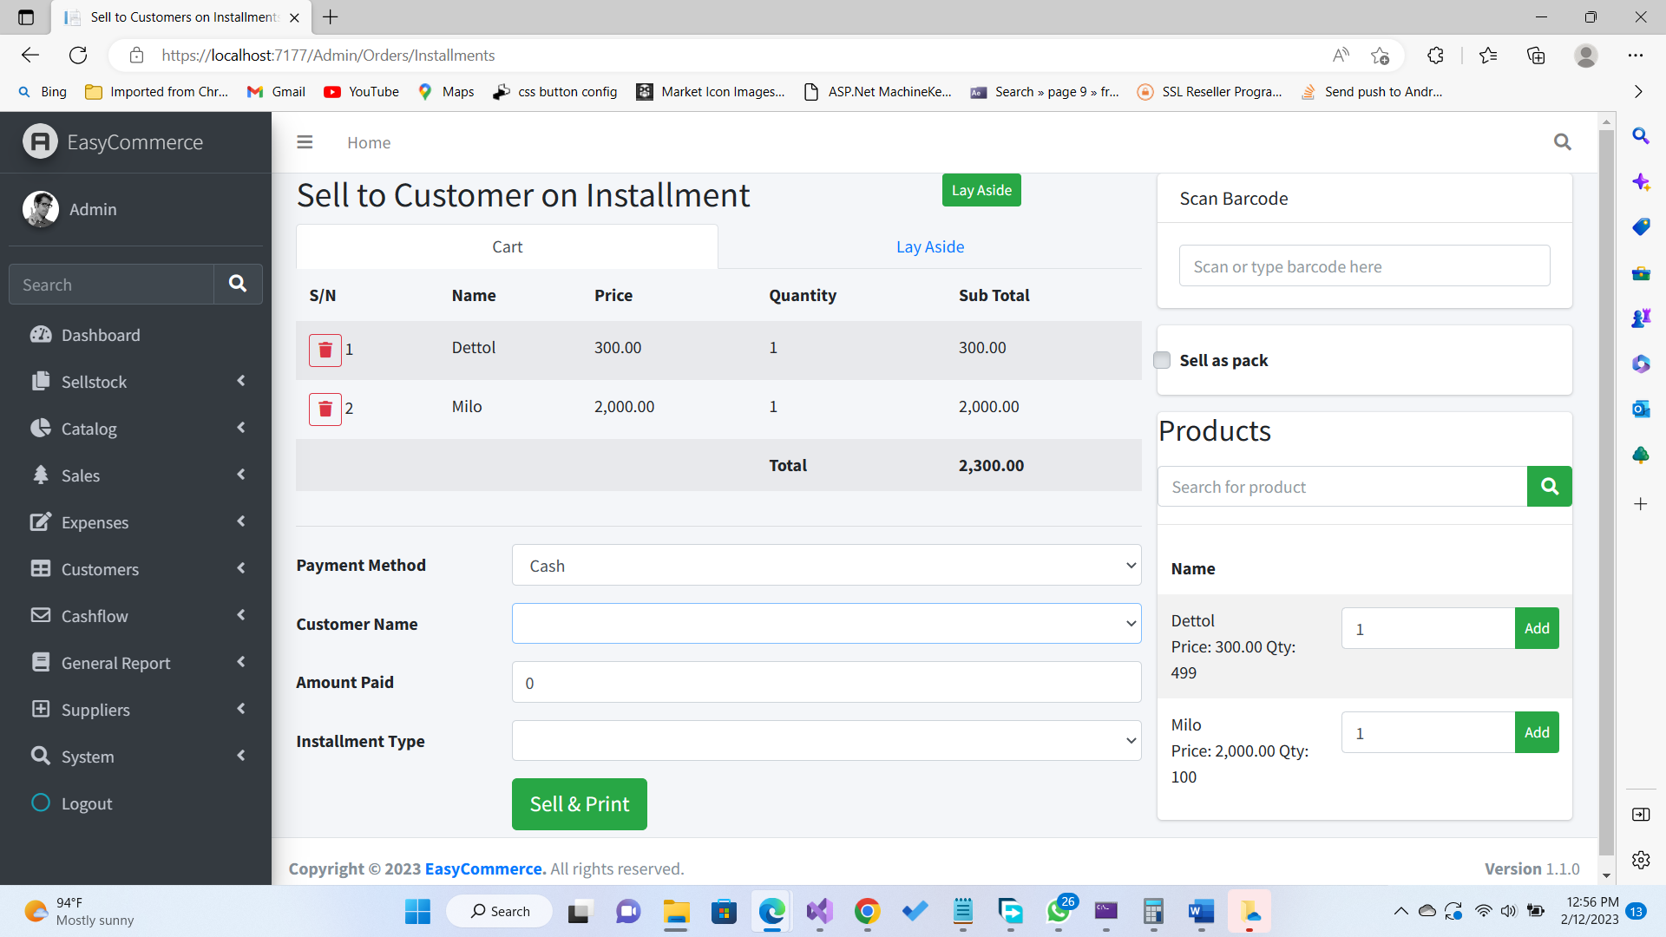Viewport: 1666px width, 937px height.
Task: Select the Cart tab
Action: 507,247
